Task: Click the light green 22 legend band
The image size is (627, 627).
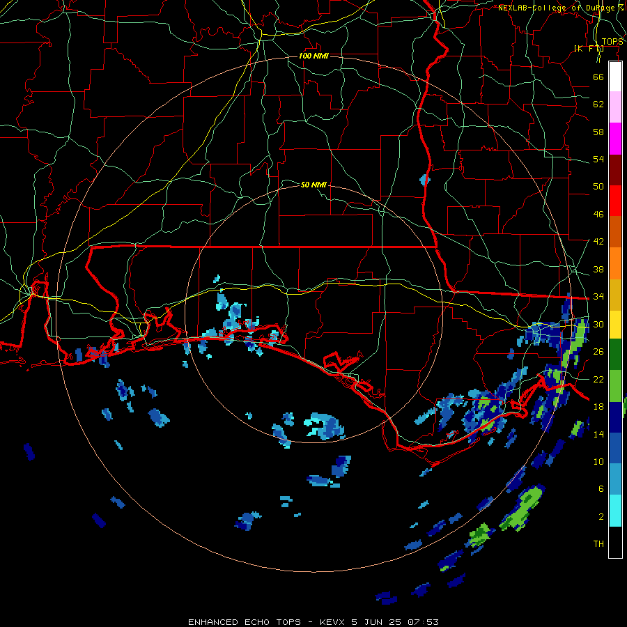Action: point(615,386)
